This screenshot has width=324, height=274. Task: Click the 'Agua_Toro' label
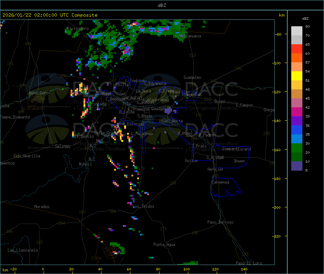click(39, 93)
